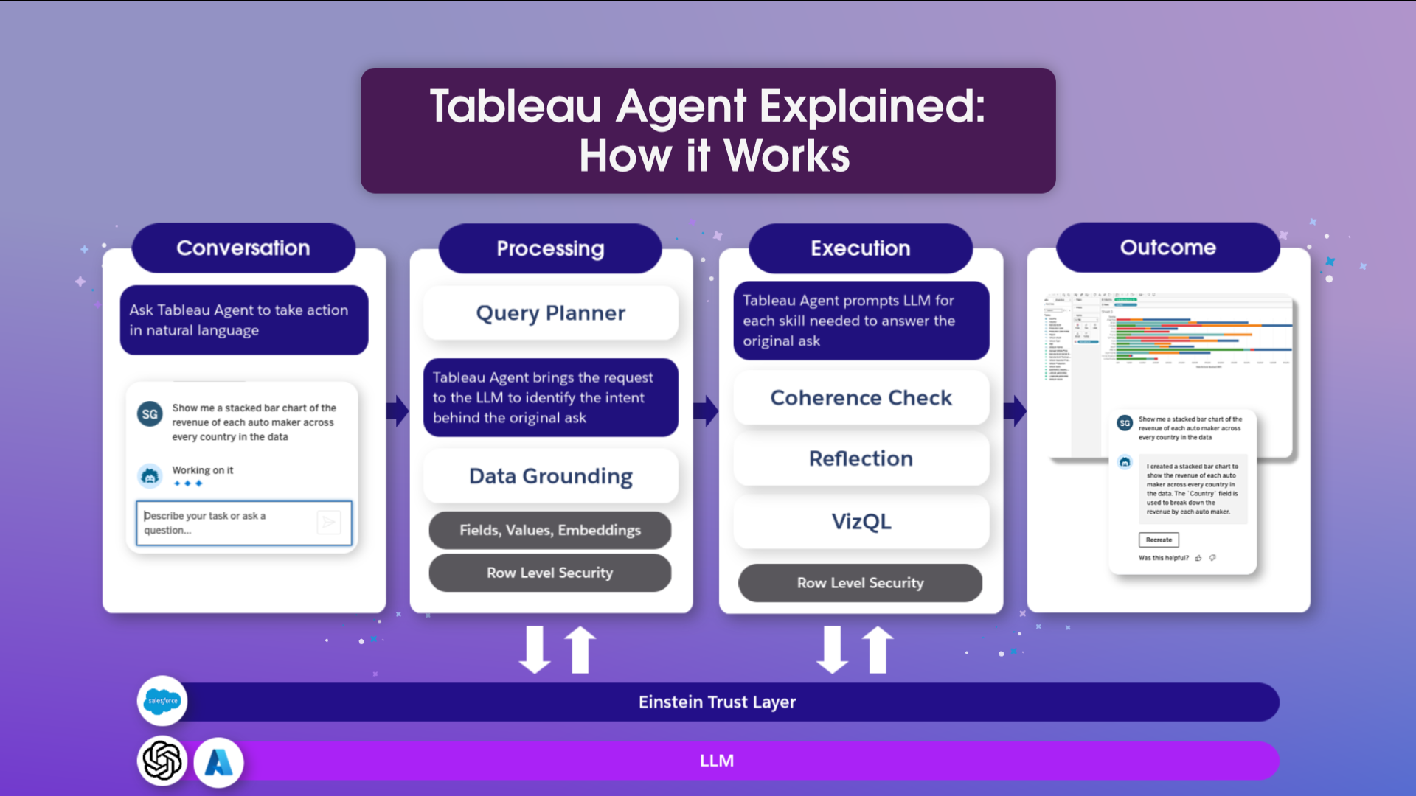Click the Processing panel header

tap(550, 248)
